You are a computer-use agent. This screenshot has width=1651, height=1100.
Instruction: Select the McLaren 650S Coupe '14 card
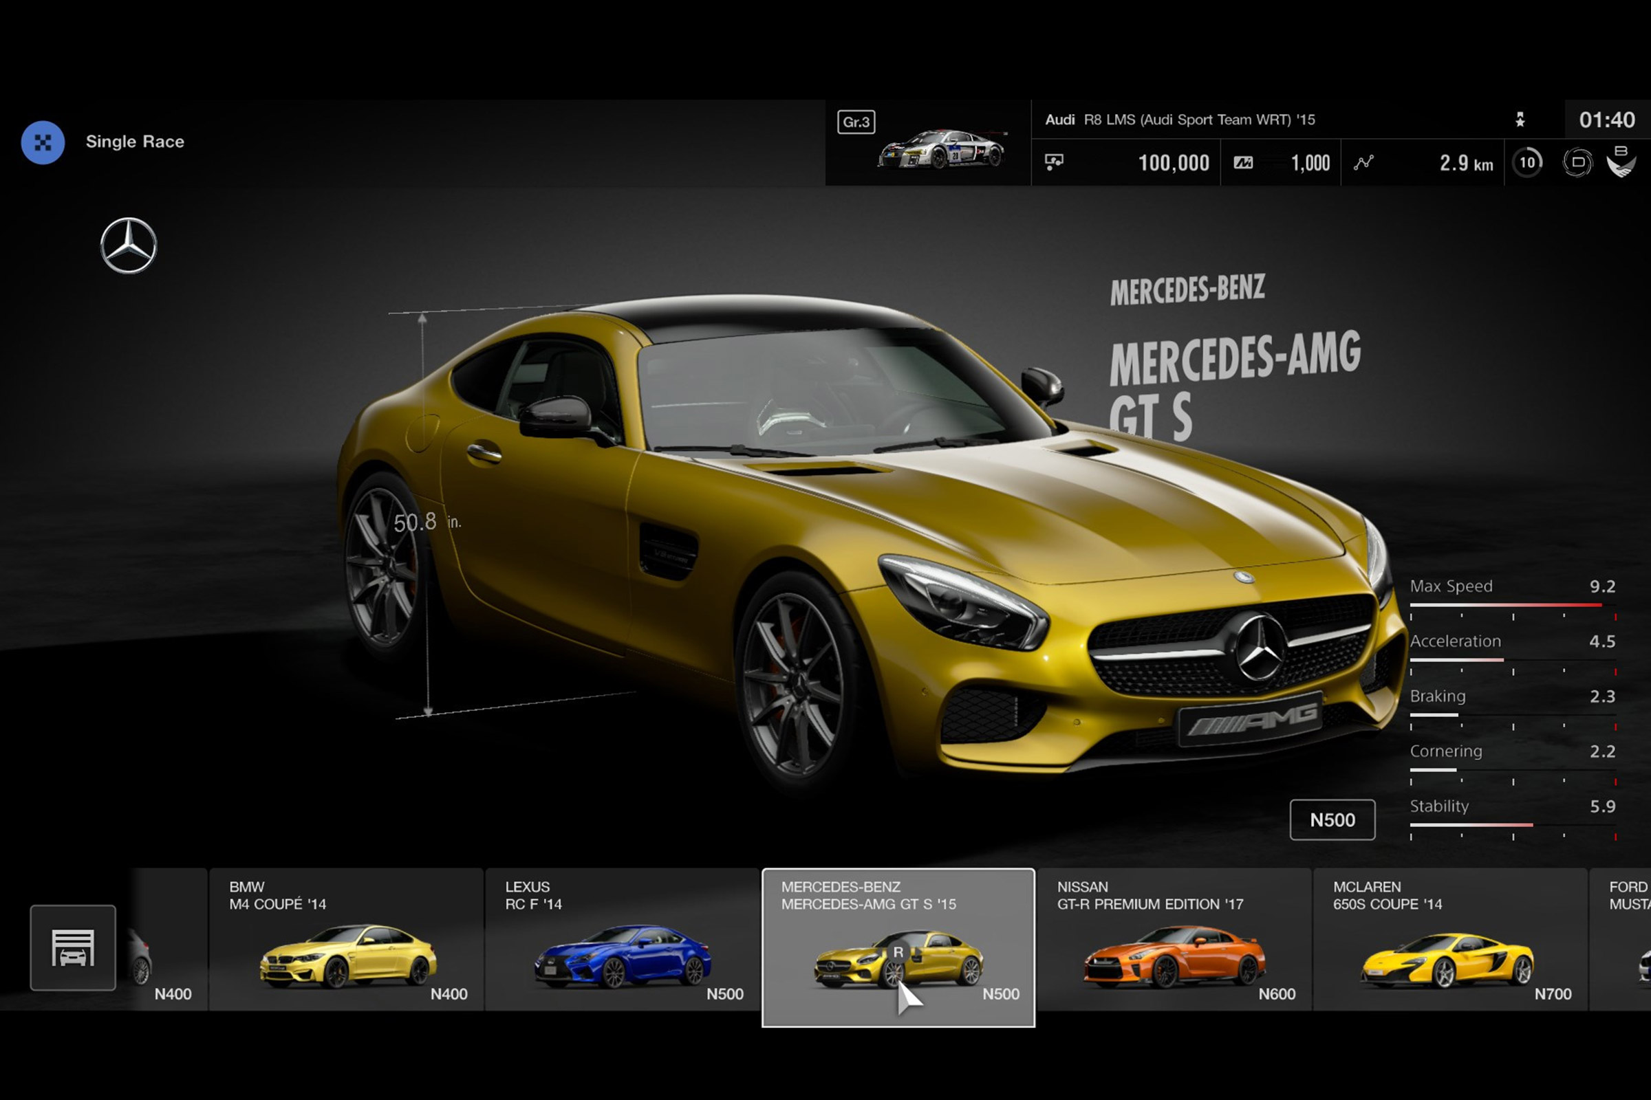pos(1450,939)
